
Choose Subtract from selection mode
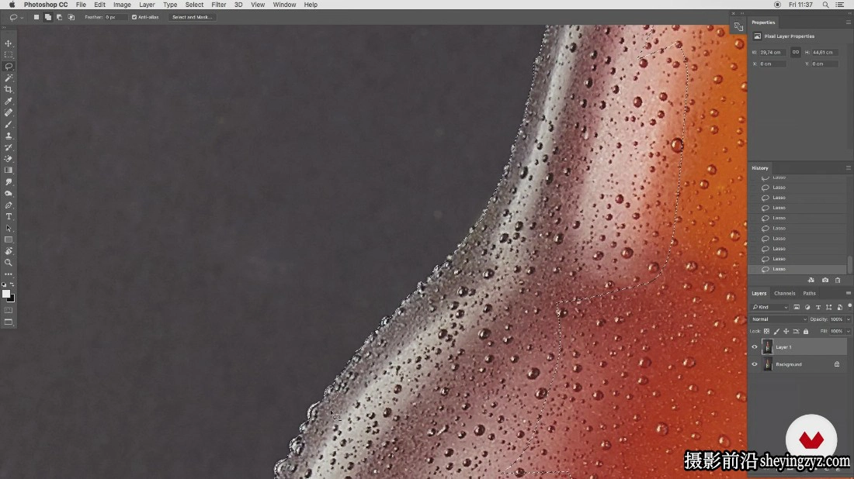coord(59,17)
